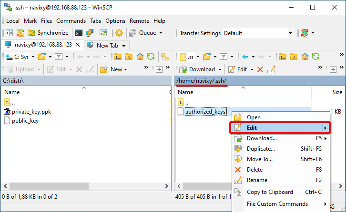Screen dimensions: 346x212
Task: Click the remote Back arrow
Action: tap(245, 57)
